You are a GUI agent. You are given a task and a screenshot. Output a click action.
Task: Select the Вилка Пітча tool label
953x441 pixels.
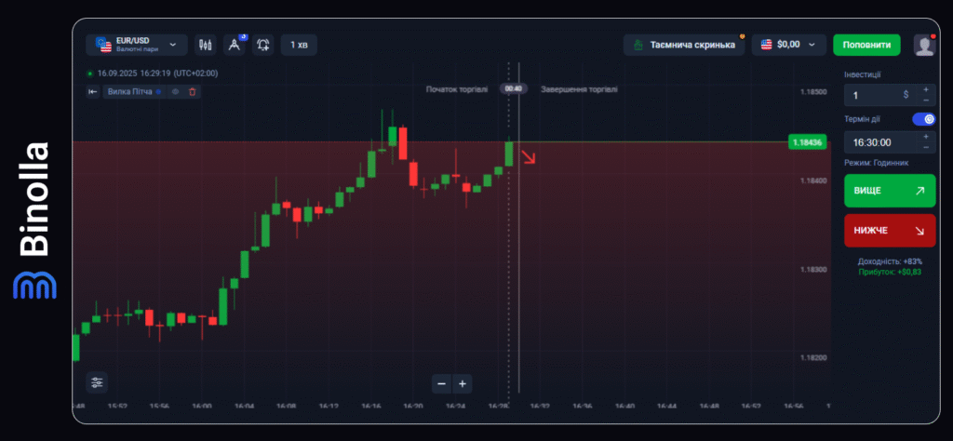(x=131, y=91)
